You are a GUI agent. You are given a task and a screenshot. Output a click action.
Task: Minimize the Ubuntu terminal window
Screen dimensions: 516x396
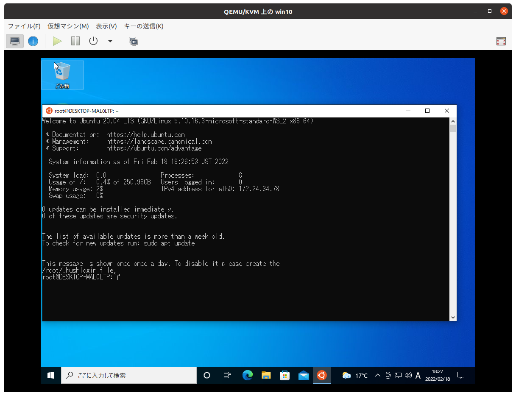coord(408,111)
